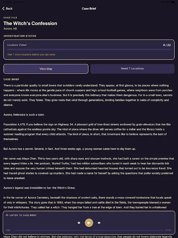This screenshot has height=238, width=178.
Task: Tap the 0/22 locations counter
Action: 167,45
